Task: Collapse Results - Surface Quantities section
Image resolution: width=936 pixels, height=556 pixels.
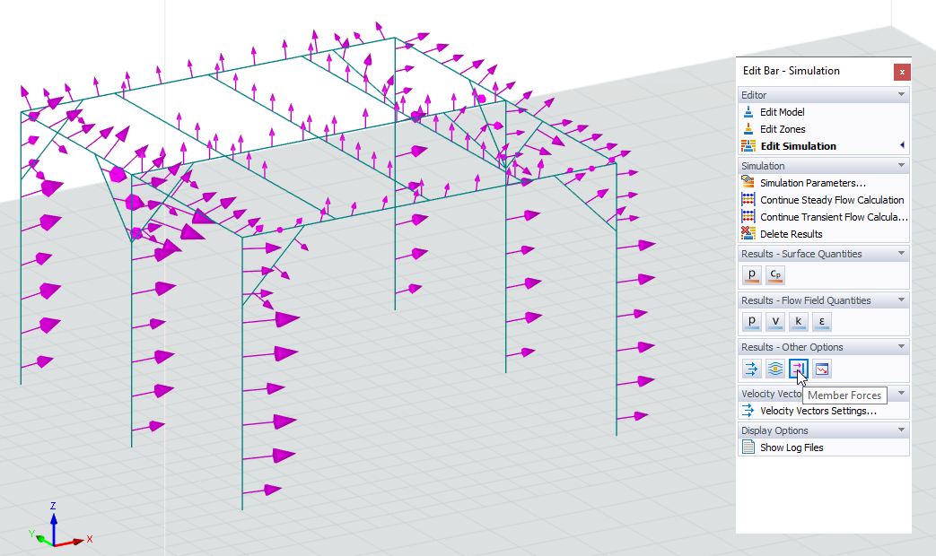Action: tap(901, 254)
